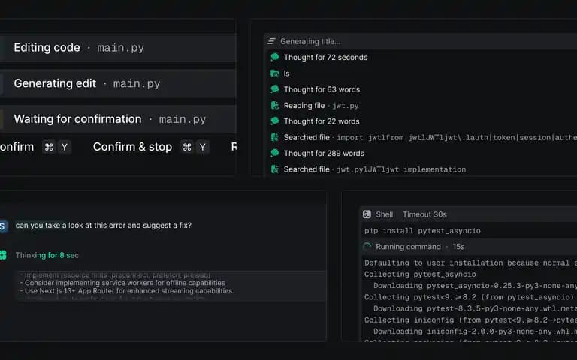Click the file icon beside Reading file jwt.py

pos(275,106)
